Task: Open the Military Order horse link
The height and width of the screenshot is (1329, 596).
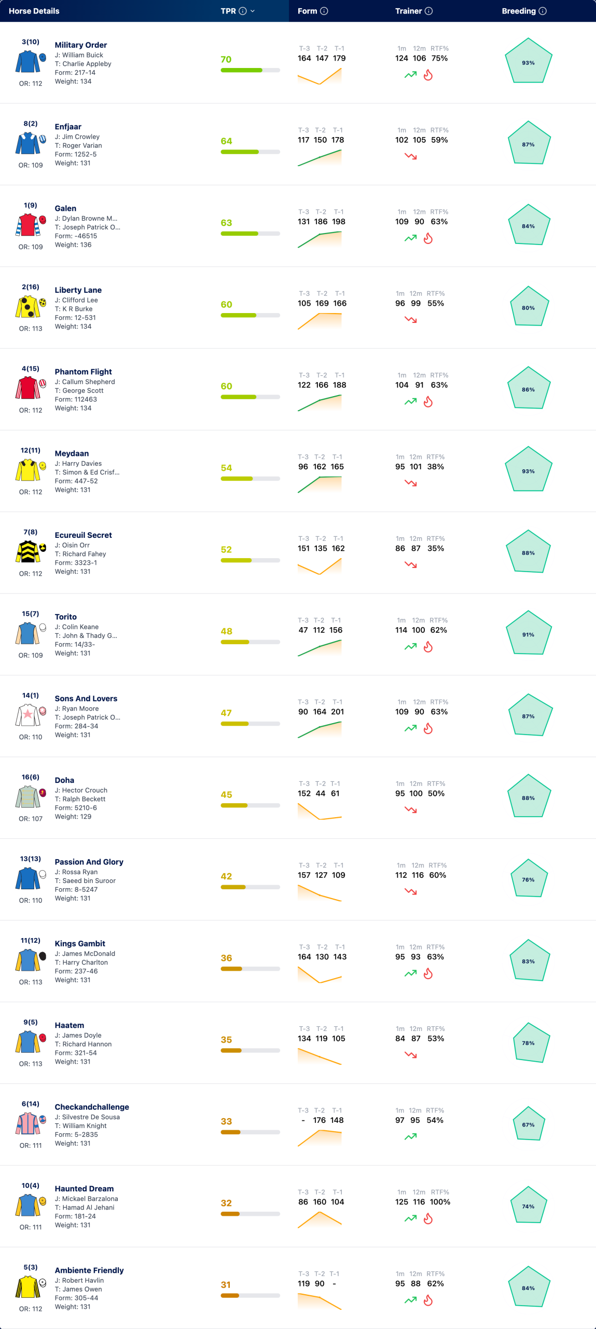Action: click(x=81, y=45)
